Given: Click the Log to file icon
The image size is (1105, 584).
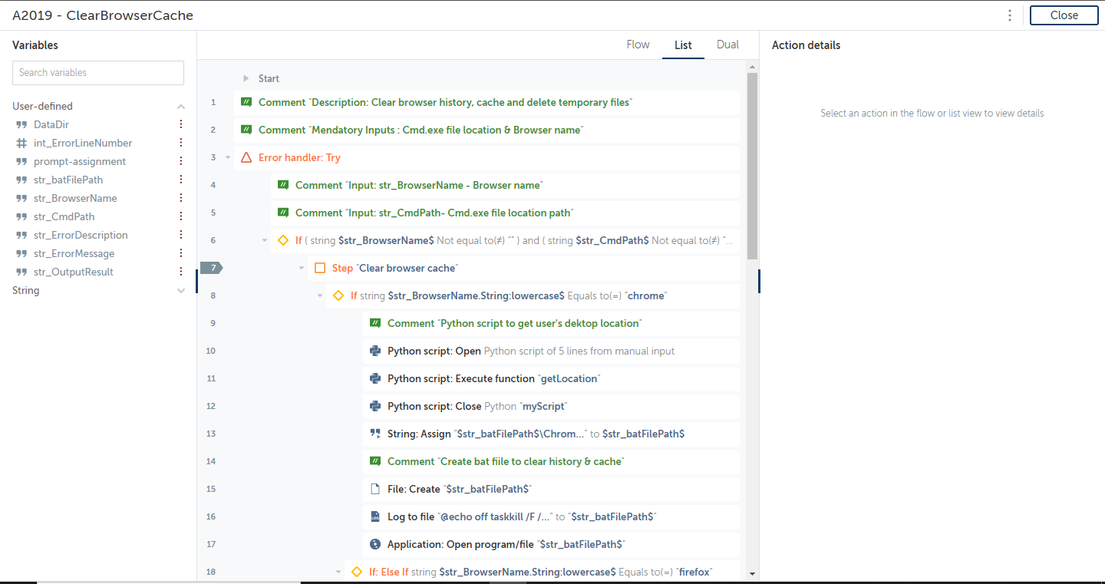Looking at the screenshot, I should 375,516.
